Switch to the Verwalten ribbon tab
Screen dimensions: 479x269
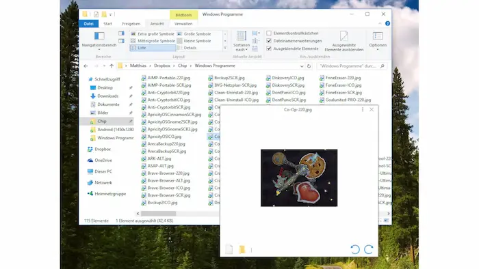point(183,23)
